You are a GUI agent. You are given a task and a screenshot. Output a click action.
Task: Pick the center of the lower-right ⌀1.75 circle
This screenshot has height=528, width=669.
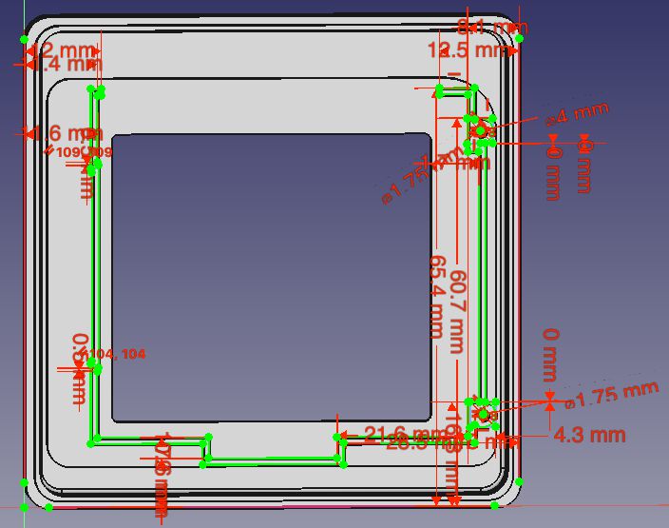click(484, 414)
